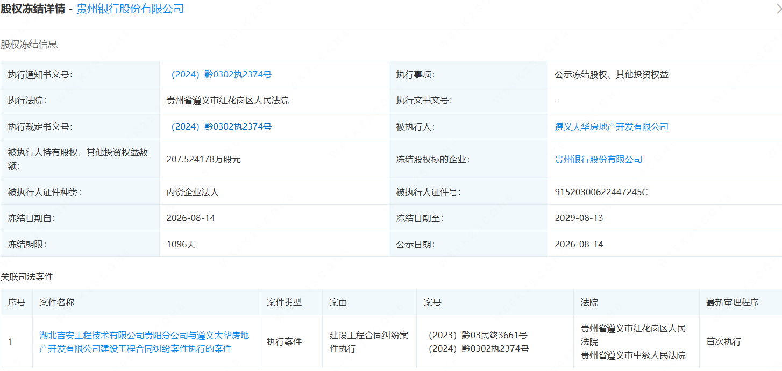Click the 被执行人 label cell
The height and width of the screenshot is (371, 782).
(468, 127)
